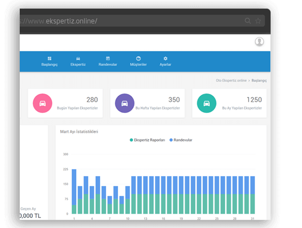The width and height of the screenshot is (302, 228).
Task: Click the 300 y-axis label
Action: point(66,154)
